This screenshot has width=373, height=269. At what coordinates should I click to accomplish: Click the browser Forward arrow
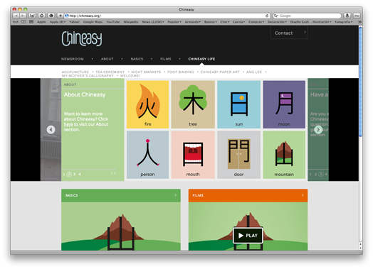[x=23, y=16]
